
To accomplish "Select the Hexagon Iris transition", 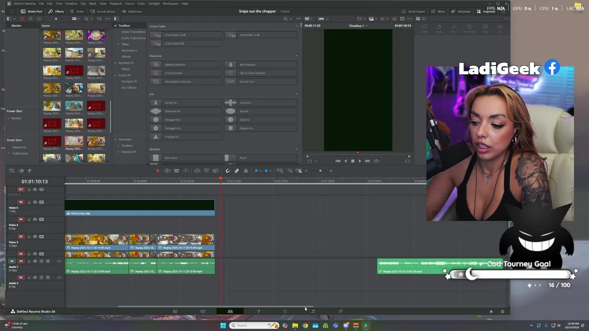I will [186, 120].
